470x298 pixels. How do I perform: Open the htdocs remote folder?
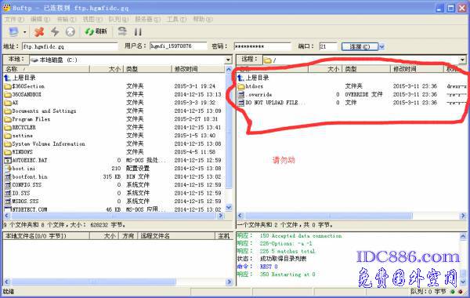coord(254,86)
